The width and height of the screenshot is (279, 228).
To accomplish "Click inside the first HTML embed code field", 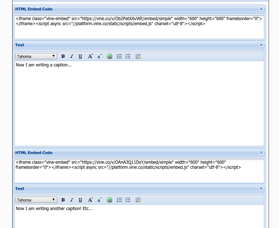I will [x=139, y=31].
